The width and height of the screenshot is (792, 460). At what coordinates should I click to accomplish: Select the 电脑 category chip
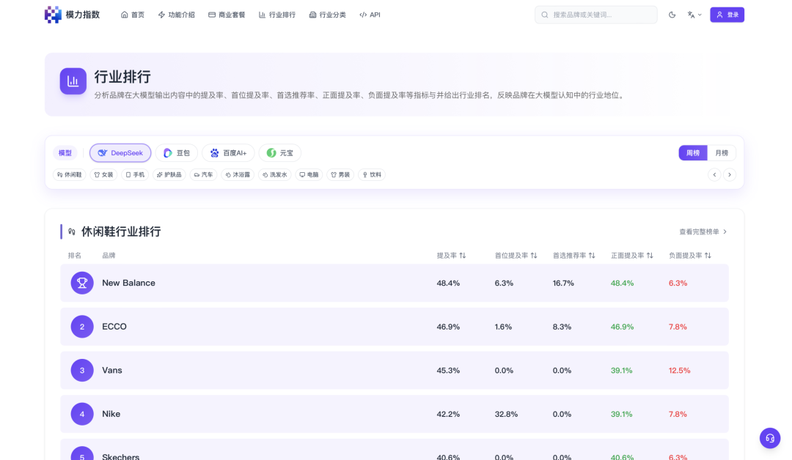point(309,174)
